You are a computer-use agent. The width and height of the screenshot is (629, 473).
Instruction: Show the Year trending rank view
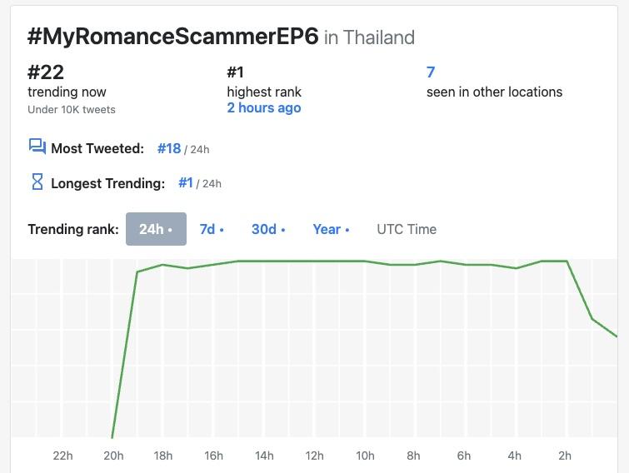331,229
